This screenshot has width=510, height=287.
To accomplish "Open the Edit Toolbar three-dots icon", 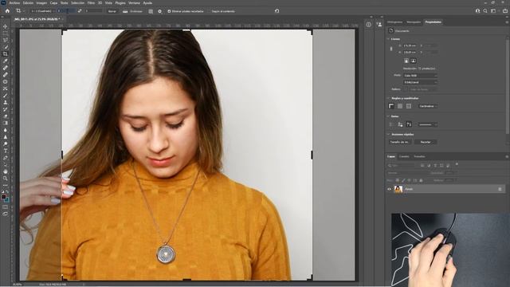I will [6, 185].
